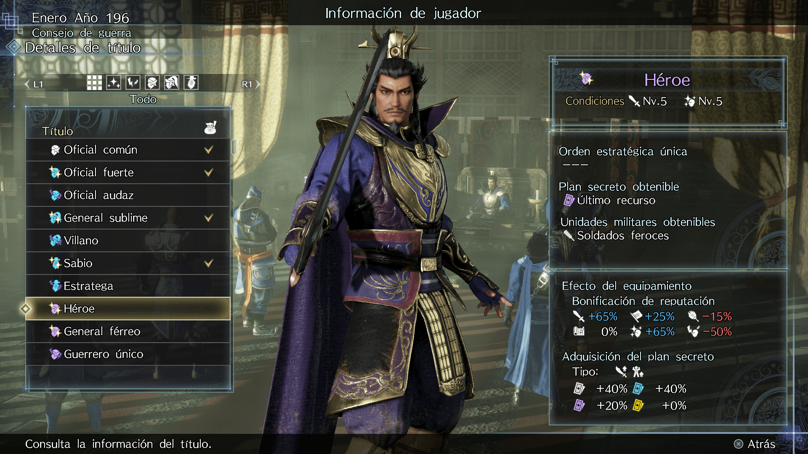The width and height of the screenshot is (808, 454).
Task: Select the Guerrero único title
Action: coord(128,354)
